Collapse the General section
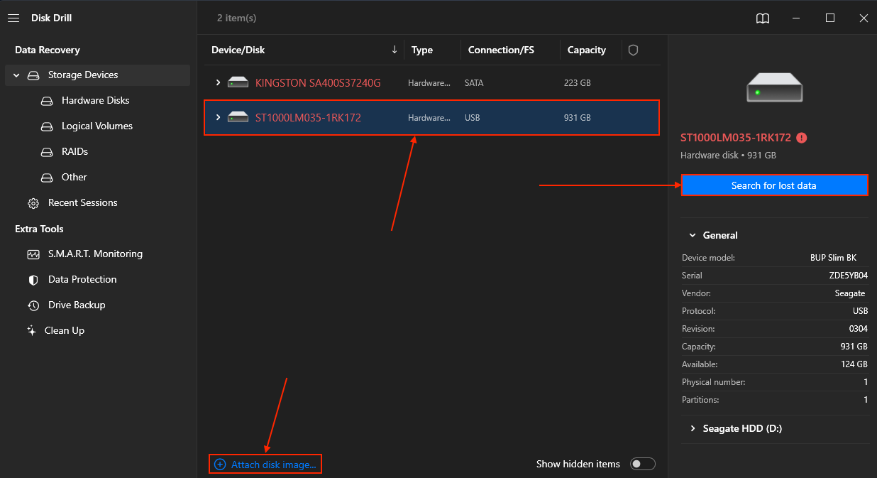Screen dimensions: 877x478 (692, 236)
